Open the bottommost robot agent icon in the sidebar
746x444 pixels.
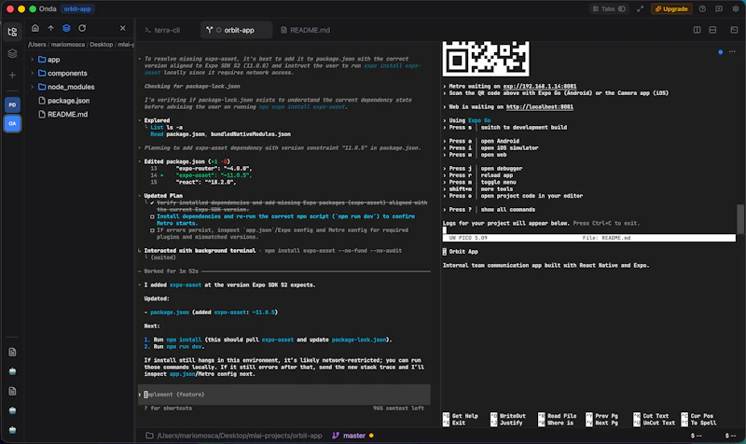(x=12, y=430)
